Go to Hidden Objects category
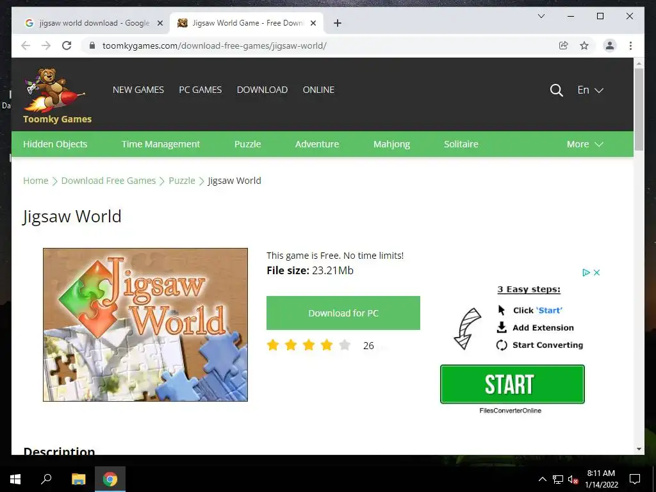Image resolution: width=656 pixels, height=492 pixels. (x=55, y=144)
